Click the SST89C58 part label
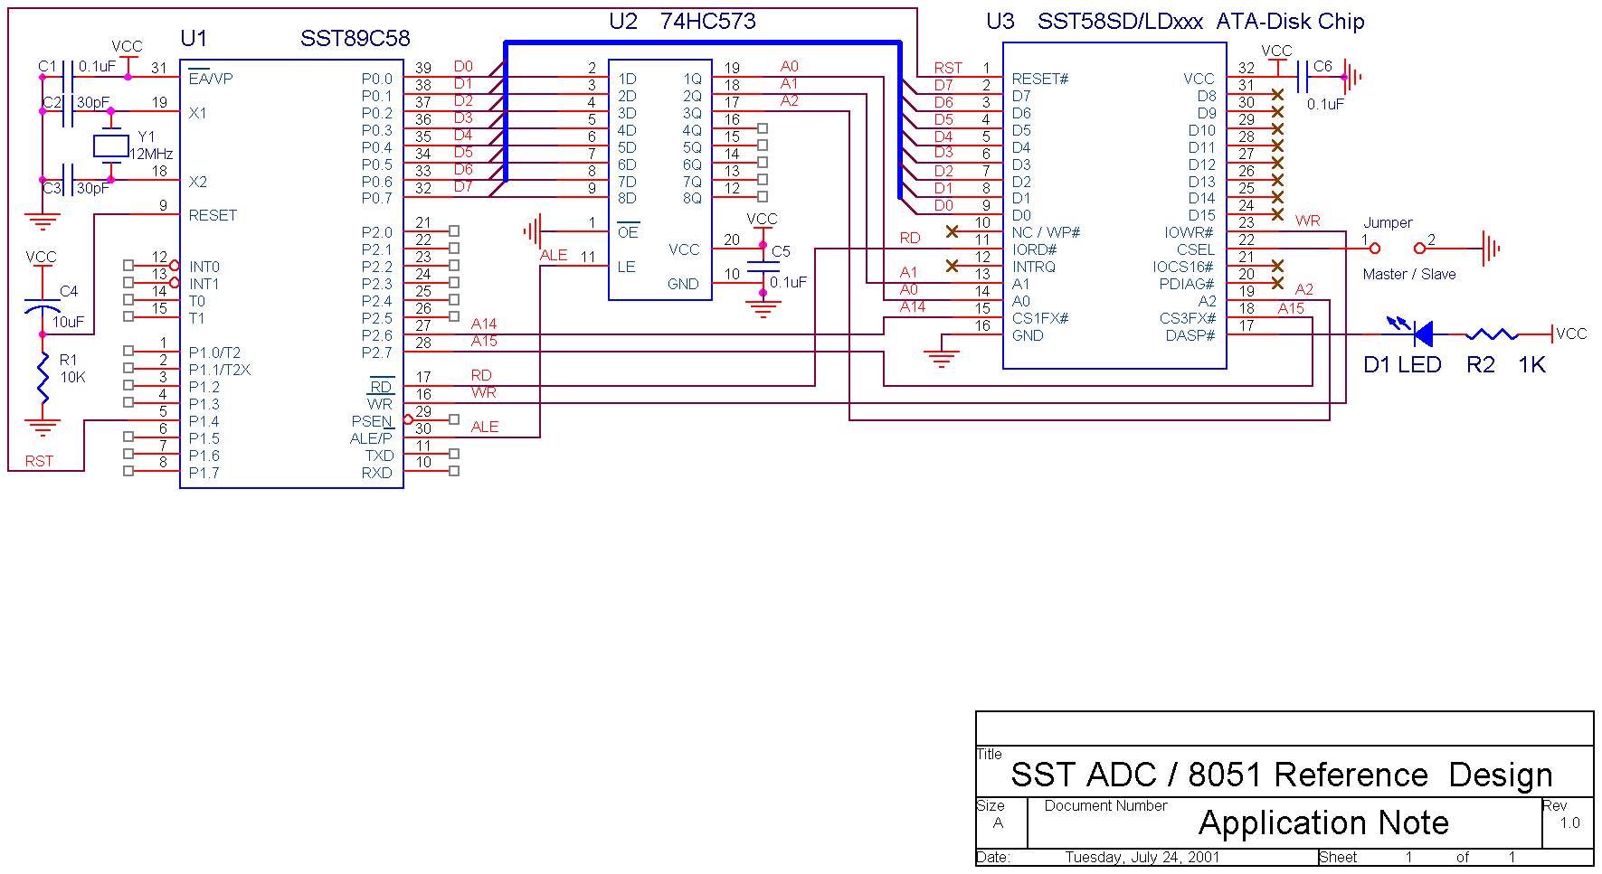The width and height of the screenshot is (1602, 874). pyautogui.click(x=355, y=39)
